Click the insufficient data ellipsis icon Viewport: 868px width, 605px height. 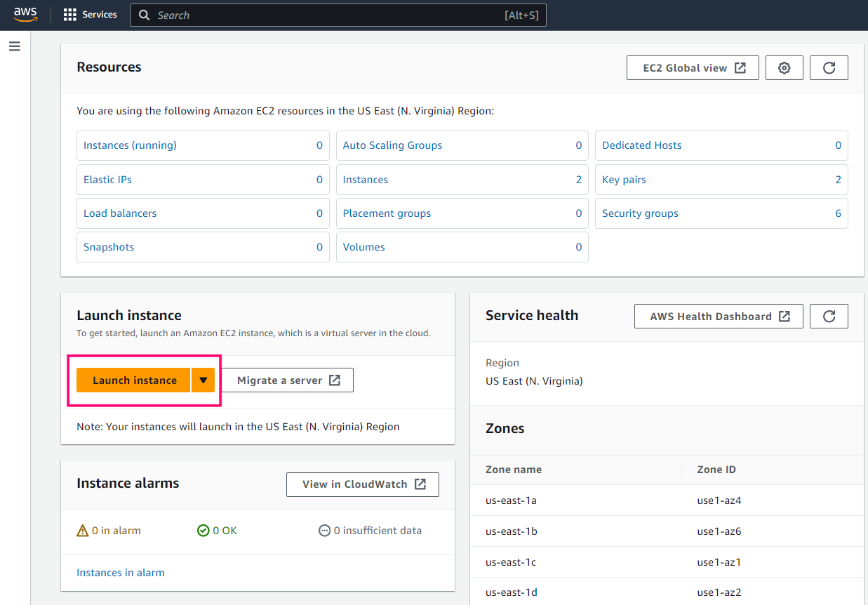[324, 531]
